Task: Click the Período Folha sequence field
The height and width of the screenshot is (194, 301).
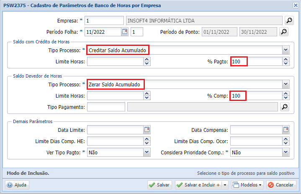Action: tap(136, 32)
